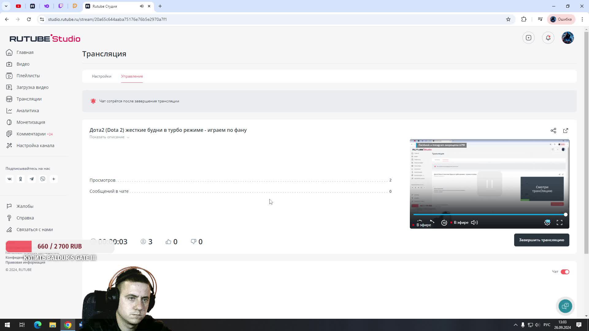Open the user avatar menu
Viewport: 589px width, 331px height.
568,38
